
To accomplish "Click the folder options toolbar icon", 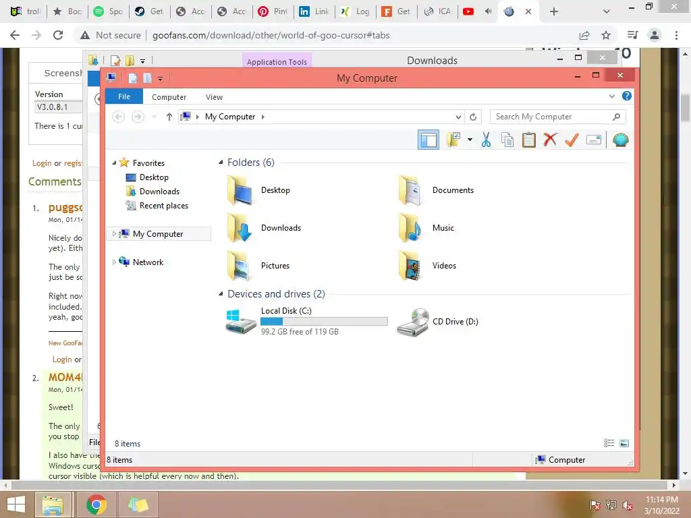I will [x=453, y=140].
